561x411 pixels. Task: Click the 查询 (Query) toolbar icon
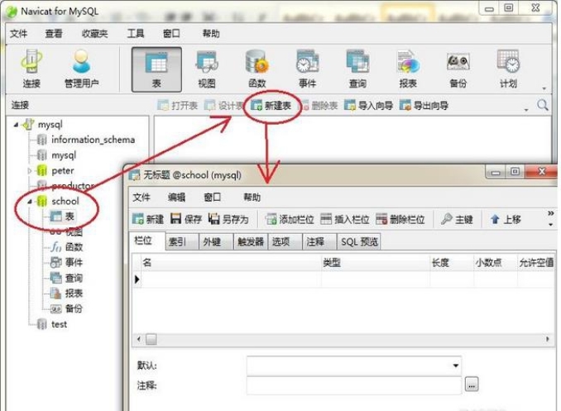357,69
